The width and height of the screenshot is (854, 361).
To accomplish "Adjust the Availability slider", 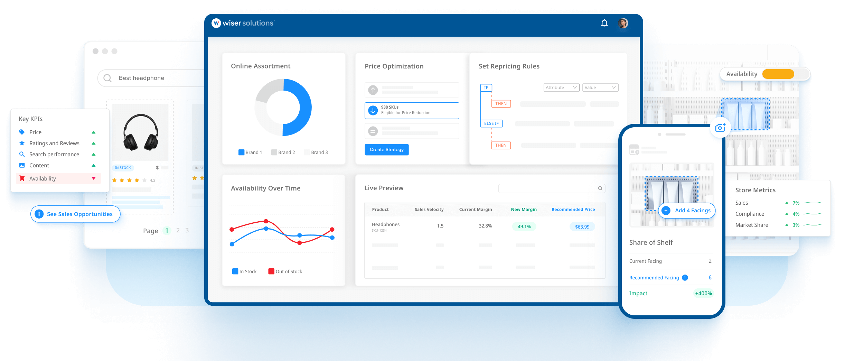I will point(778,74).
